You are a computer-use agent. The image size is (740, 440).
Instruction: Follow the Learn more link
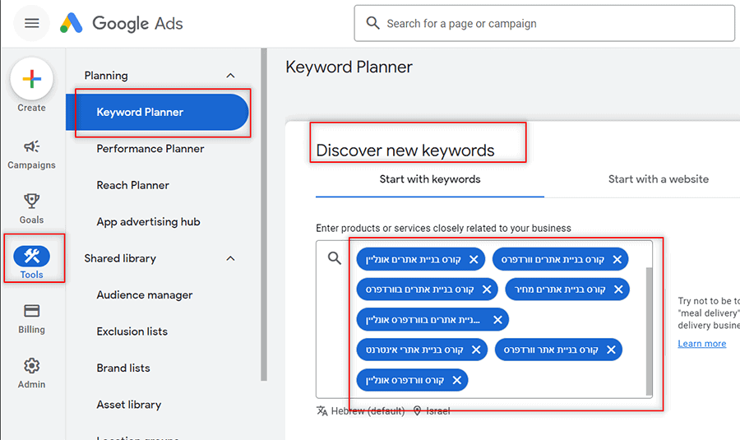(702, 344)
